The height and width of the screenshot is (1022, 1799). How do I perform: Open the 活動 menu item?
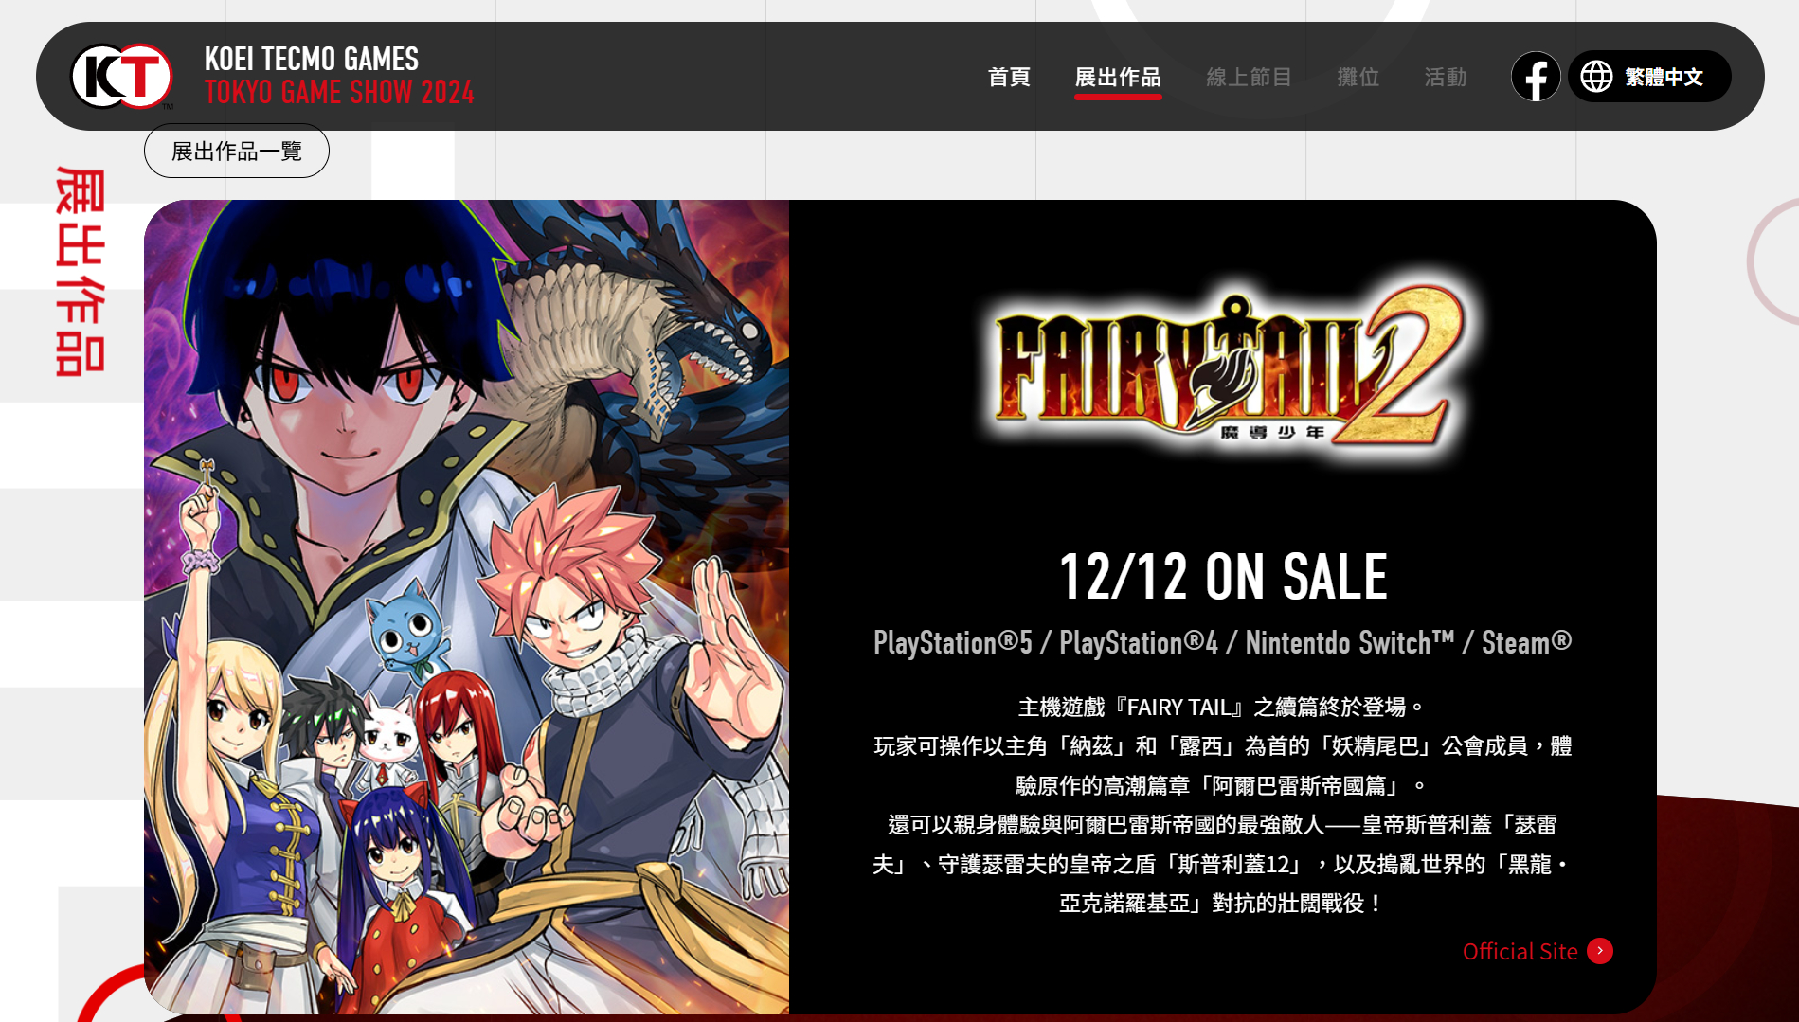tap(1445, 77)
